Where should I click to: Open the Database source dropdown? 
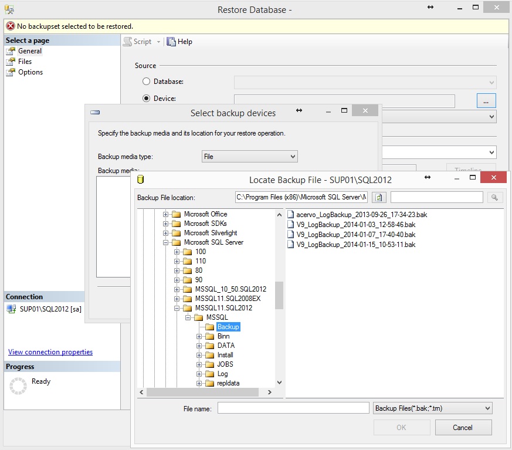coord(365,82)
